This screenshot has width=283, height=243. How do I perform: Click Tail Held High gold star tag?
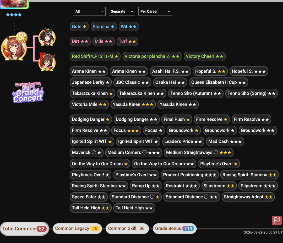(x=91, y=208)
